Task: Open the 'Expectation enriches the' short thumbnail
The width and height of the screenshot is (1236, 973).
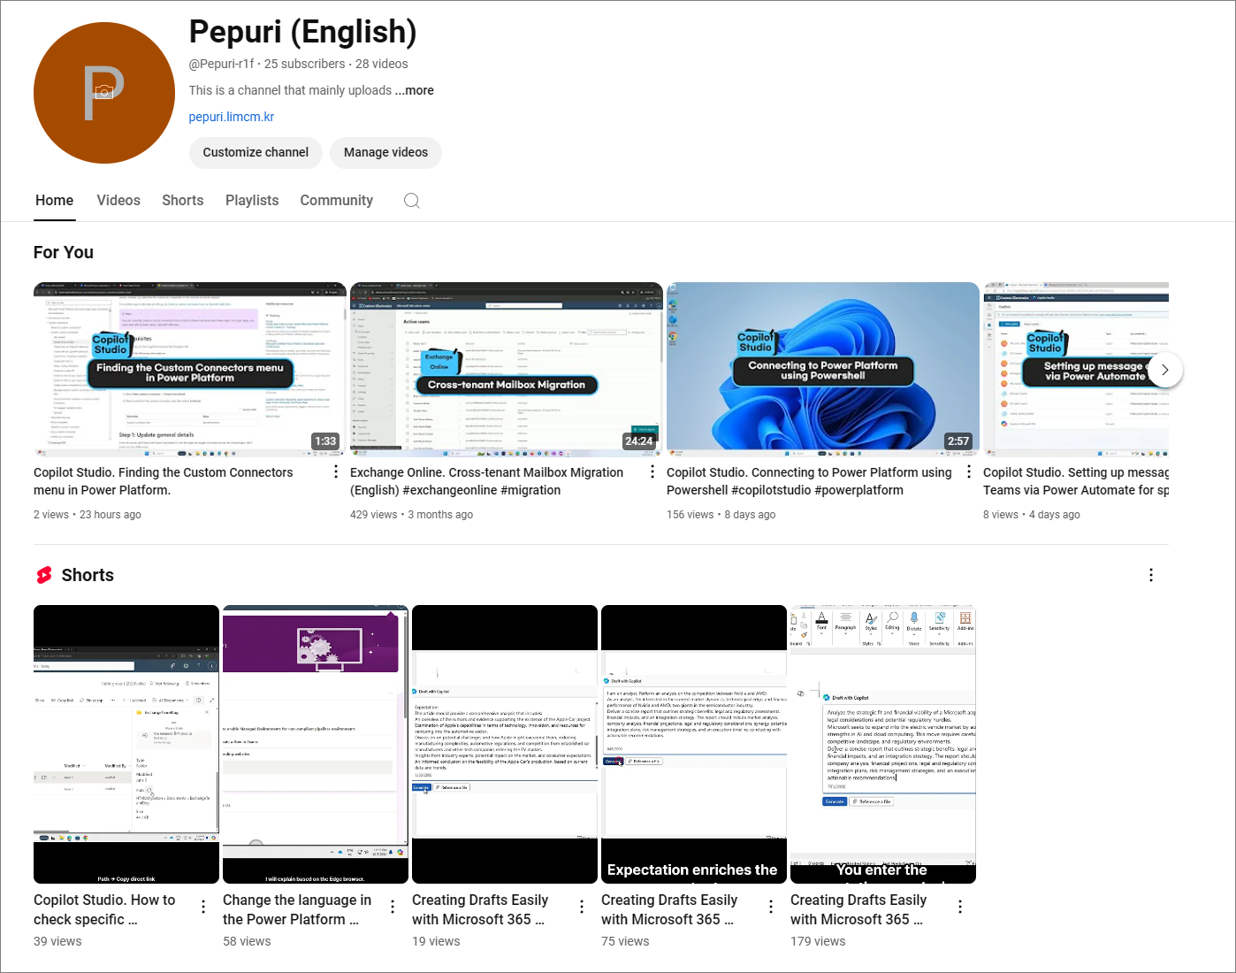Action: (694, 744)
